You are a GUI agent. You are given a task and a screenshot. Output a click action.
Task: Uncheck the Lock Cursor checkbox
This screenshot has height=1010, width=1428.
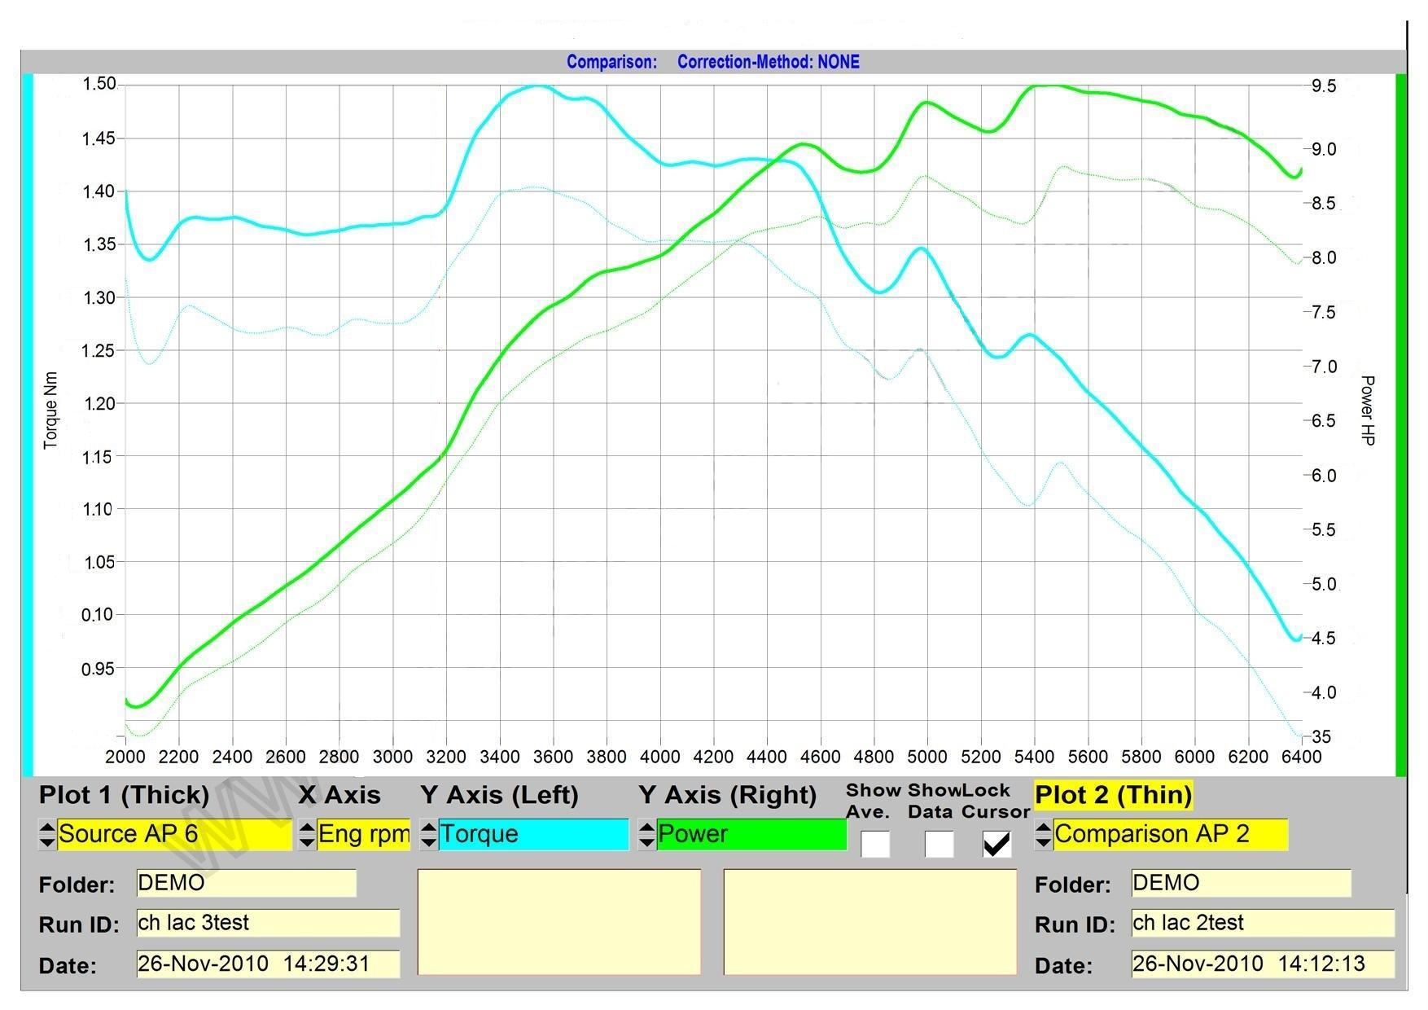click(x=997, y=844)
